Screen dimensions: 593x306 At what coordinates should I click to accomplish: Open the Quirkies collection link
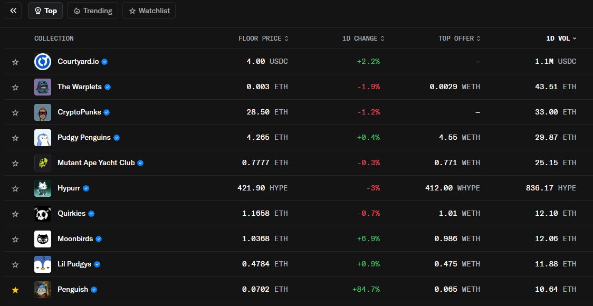pyautogui.click(x=71, y=213)
